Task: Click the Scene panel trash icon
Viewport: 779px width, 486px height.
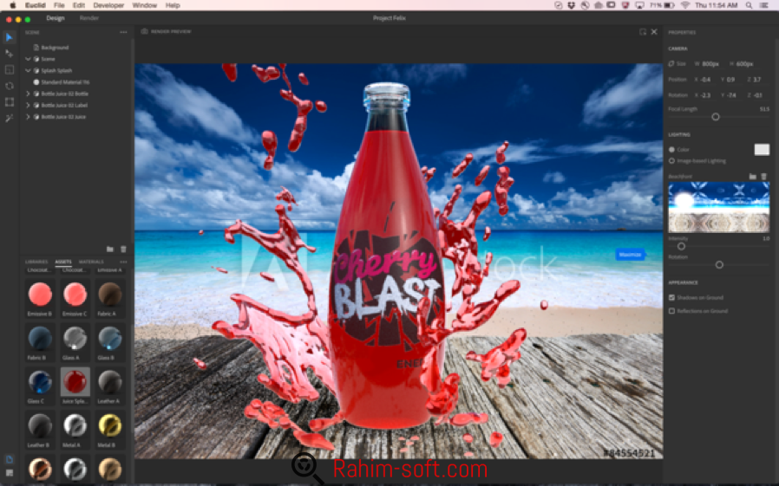Action: (x=123, y=249)
